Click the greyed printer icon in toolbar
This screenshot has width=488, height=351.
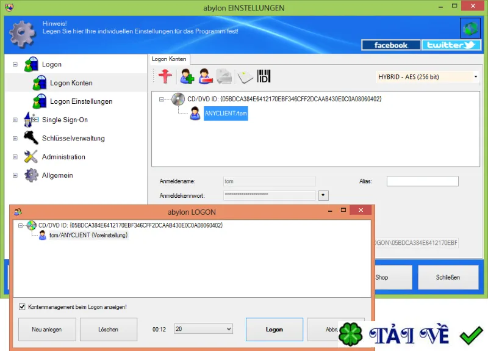coord(224,76)
